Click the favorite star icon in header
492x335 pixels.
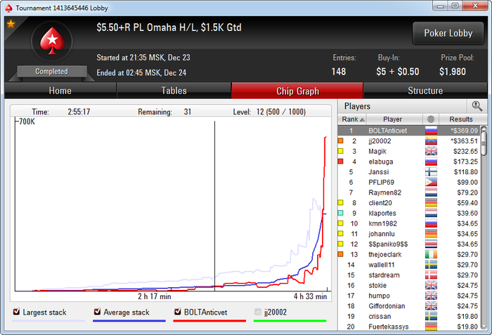point(11,24)
